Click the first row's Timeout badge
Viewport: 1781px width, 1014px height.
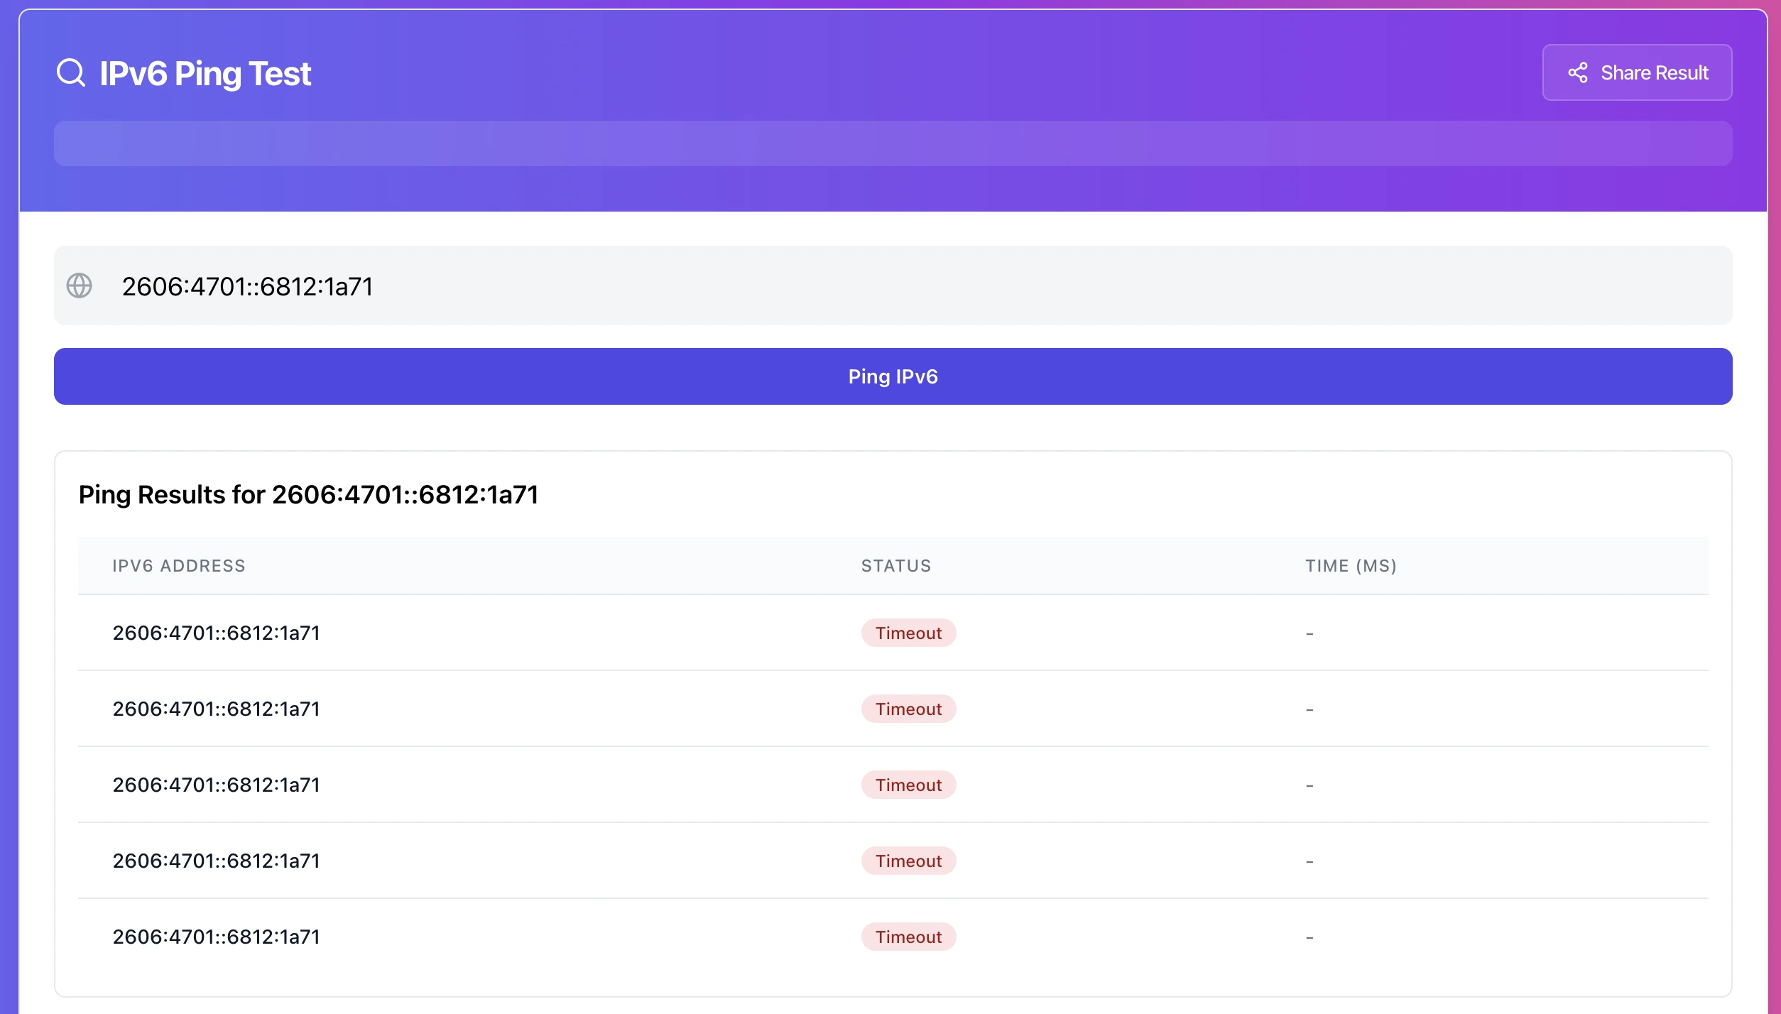point(908,633)
